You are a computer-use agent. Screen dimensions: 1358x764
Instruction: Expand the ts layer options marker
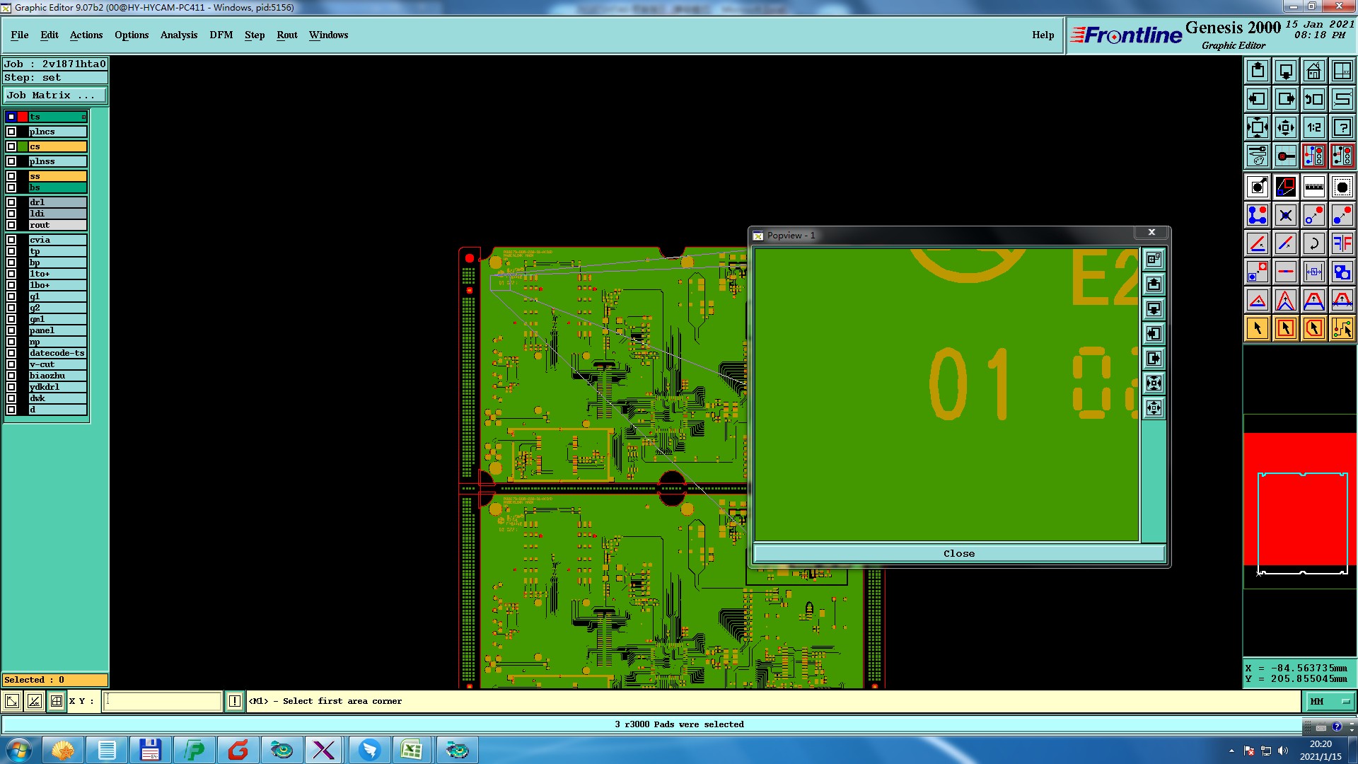(x=83, y=117)
